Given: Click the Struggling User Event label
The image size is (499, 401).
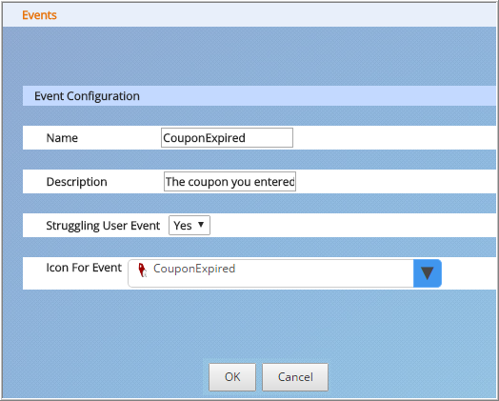Looking at the screenshot, I should point(103,226).
